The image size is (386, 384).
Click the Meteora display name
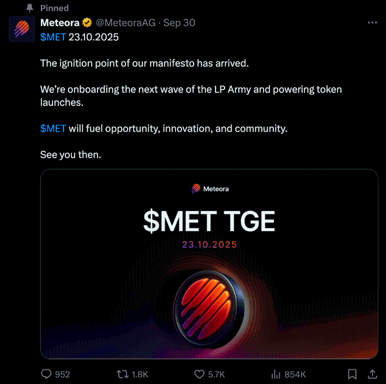point(60,23)
